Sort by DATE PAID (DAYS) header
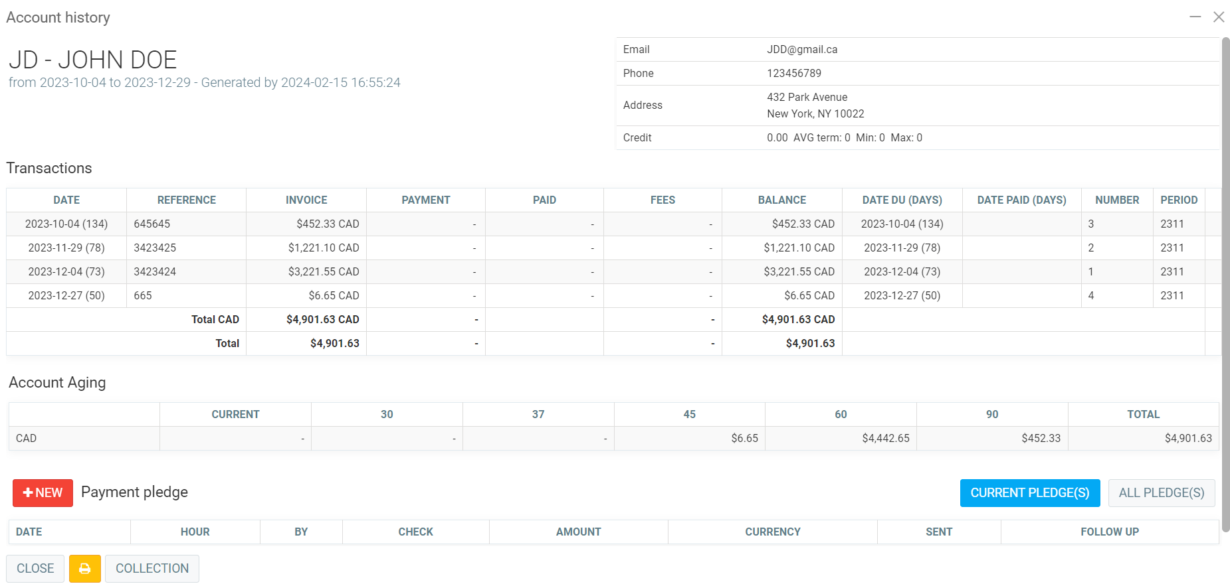Screen dimensions: 1230x586 point(1021,200)
